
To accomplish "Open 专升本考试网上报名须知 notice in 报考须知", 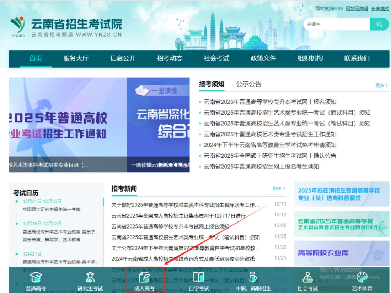I will point(270,102).
